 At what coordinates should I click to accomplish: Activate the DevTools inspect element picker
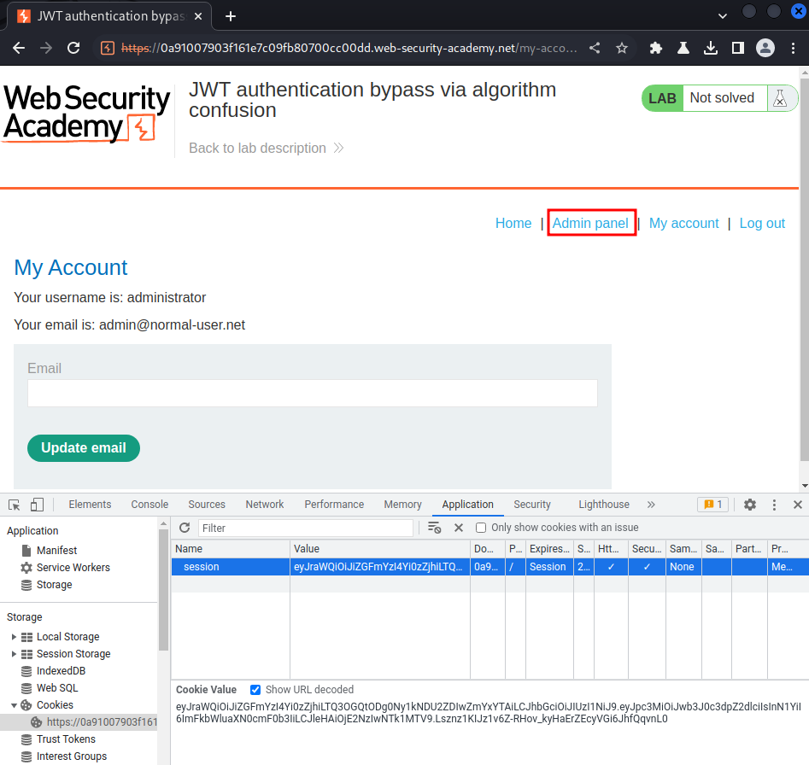click(15, 505)
